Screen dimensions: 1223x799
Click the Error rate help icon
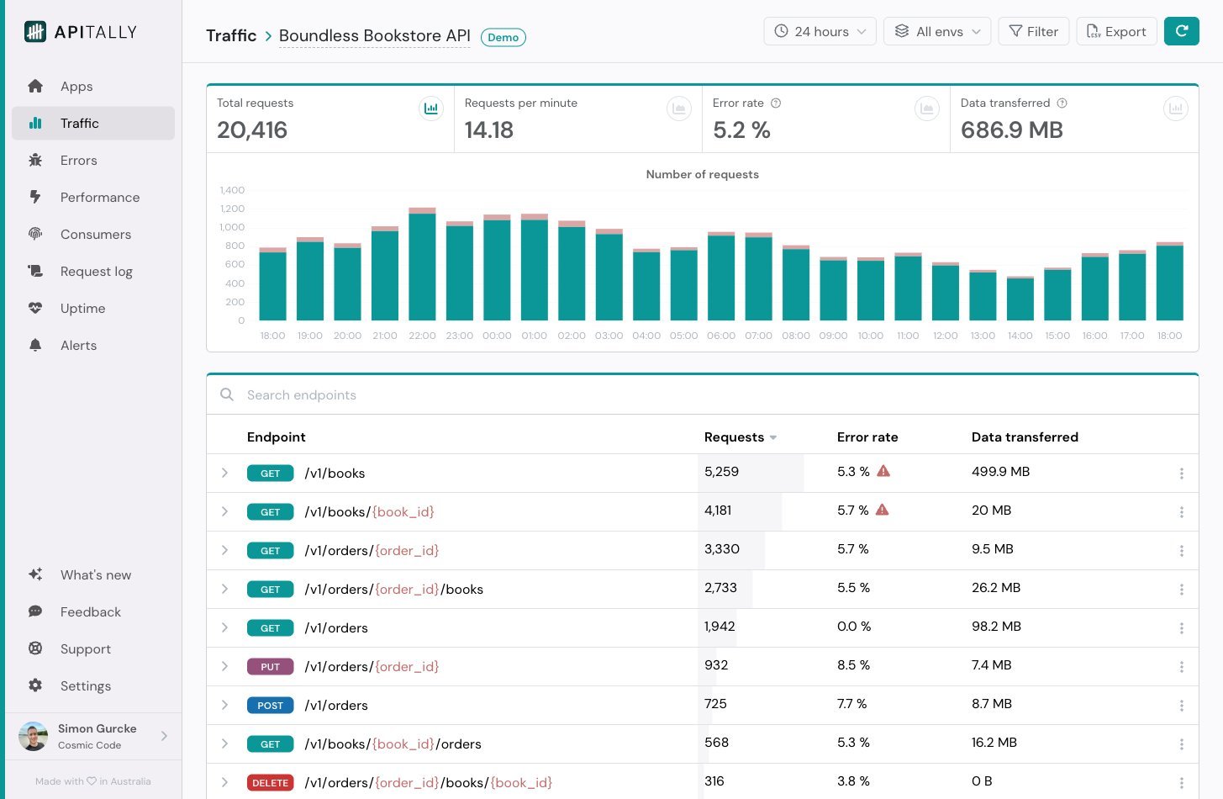click(x=776, y=103)
